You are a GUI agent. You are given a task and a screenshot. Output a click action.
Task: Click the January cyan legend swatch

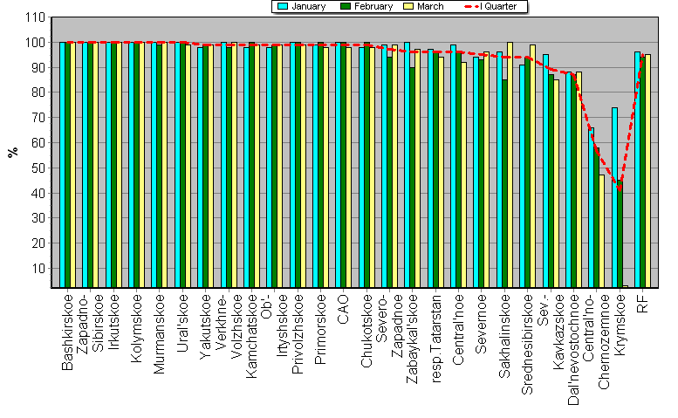(x=283, y=6)
